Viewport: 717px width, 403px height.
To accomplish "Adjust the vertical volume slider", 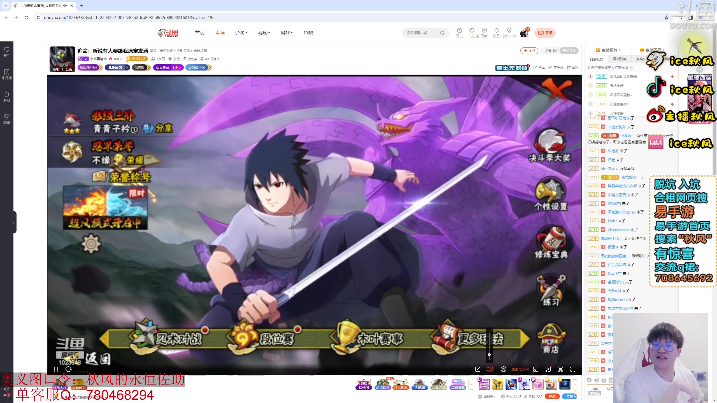I will pos(489,345).
